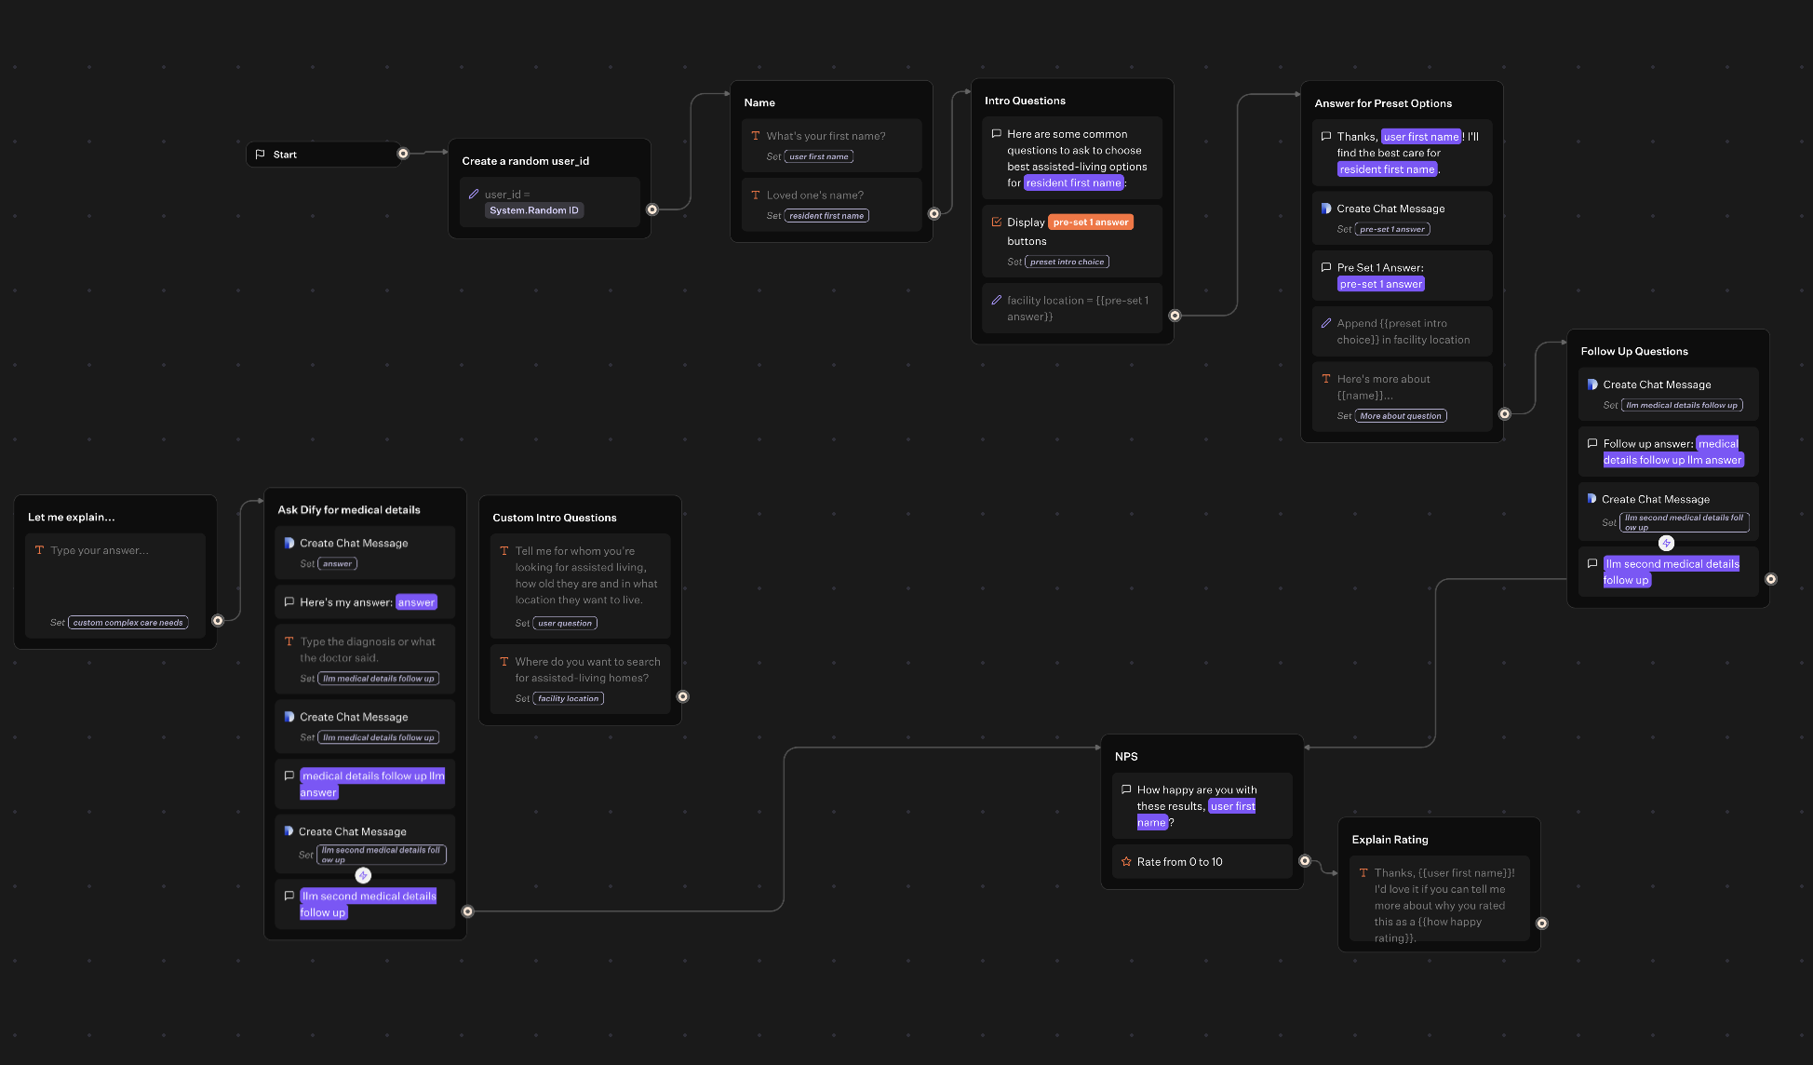Click the text input icon beside "What's your first name?"
Screen dimensions: 1813x1065
pos(756,135)
